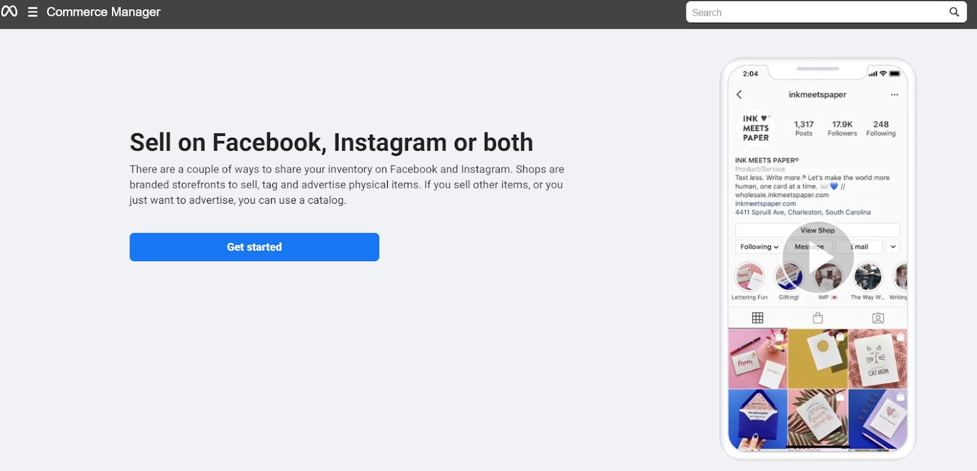
Task: Click the Get started button
Action: coord(254,247)
